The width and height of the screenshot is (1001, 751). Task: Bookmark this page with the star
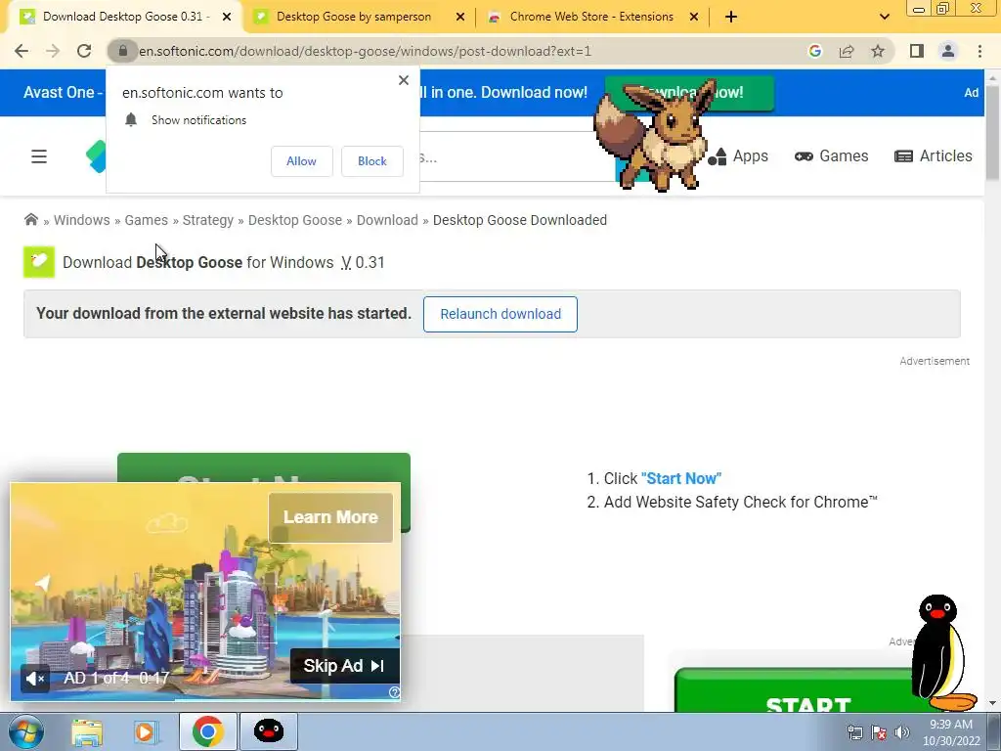878,51
